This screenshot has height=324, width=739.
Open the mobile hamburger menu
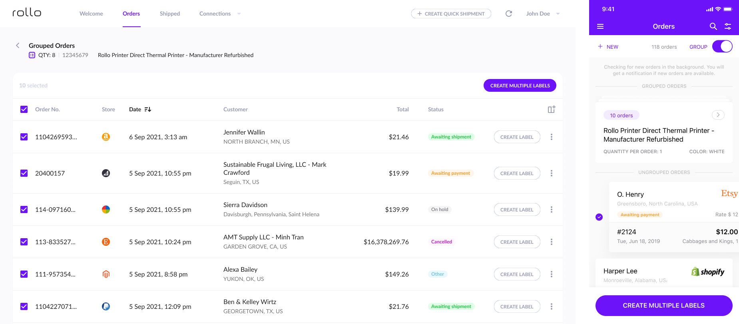[x=600, y=26]
